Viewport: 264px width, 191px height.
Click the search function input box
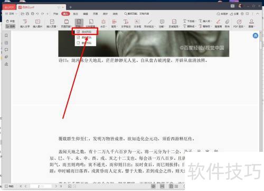pos(137,14)
